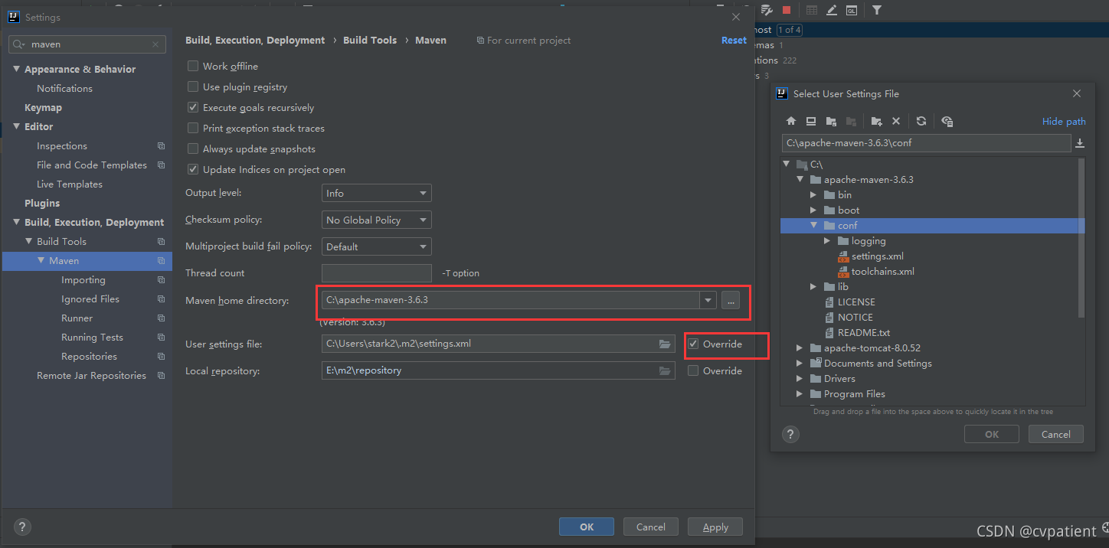Screen dimensions: 1109x548
Task: Enable Always update snapshots checkbox
Action: pyautogui.click(x=193, y=148)
